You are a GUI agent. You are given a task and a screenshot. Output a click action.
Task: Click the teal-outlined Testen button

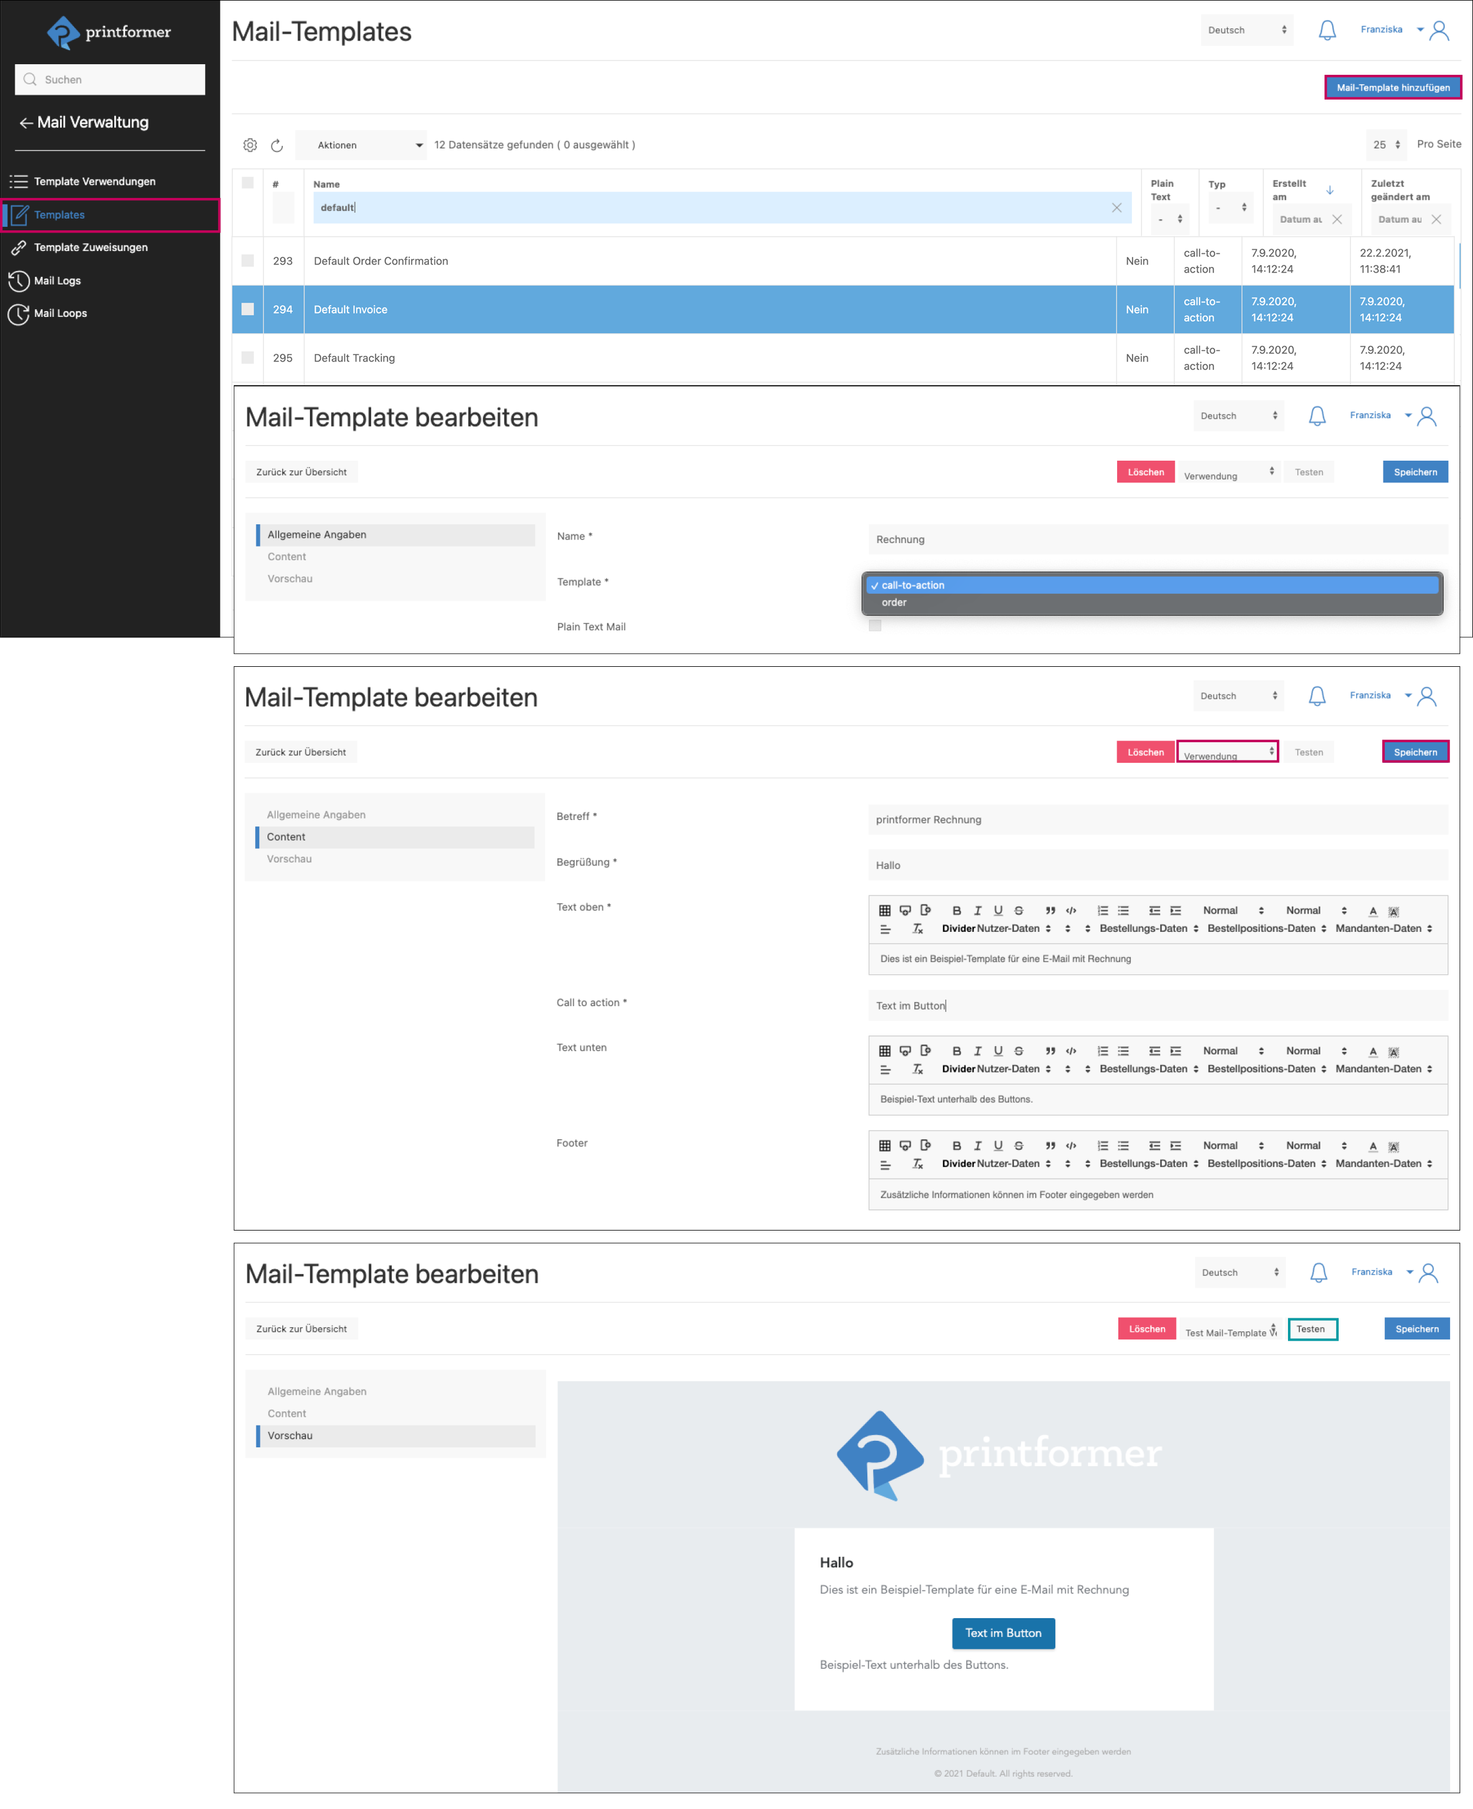pyautogui.click(x=1312, y=1329)
